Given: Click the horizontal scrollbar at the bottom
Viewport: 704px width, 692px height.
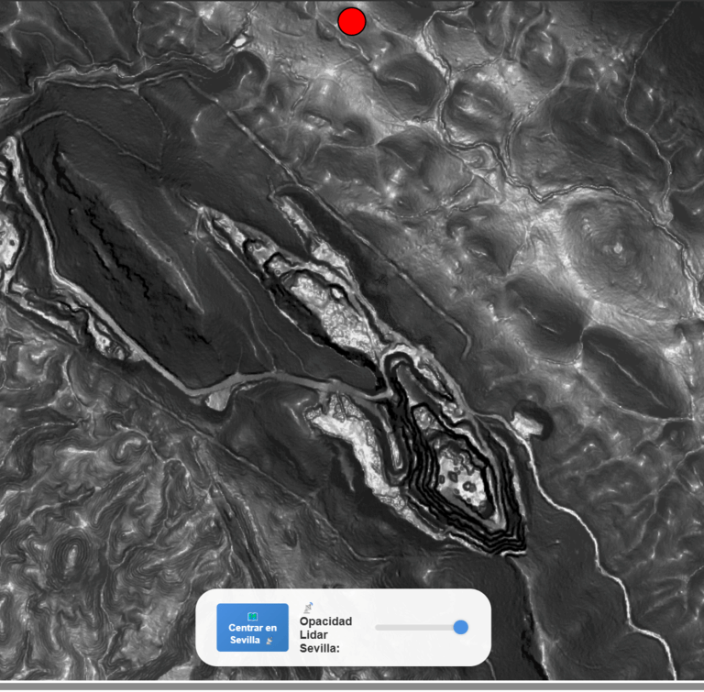Looking at the screenshot, I should click(352, 687).
